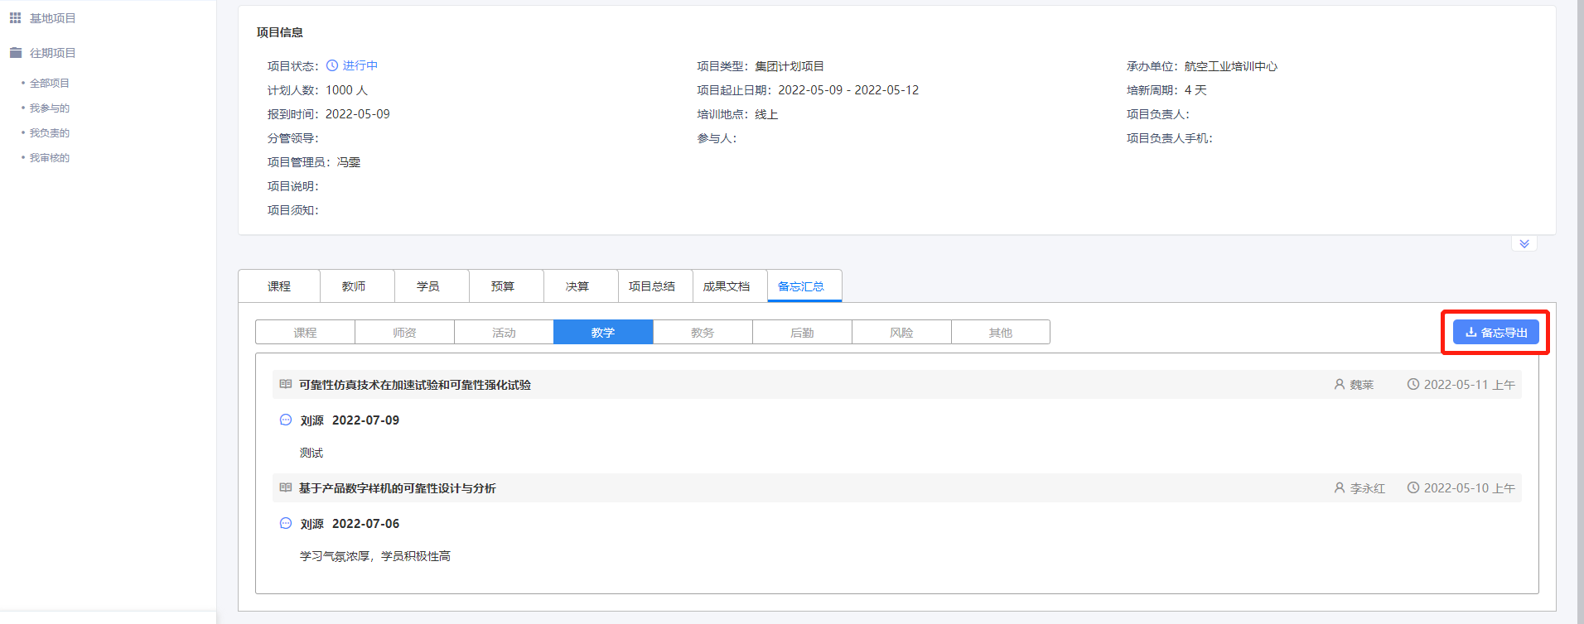Screen dimensions: 1584x624
Task: Select the 后勤 memo category
Action: 802,332
